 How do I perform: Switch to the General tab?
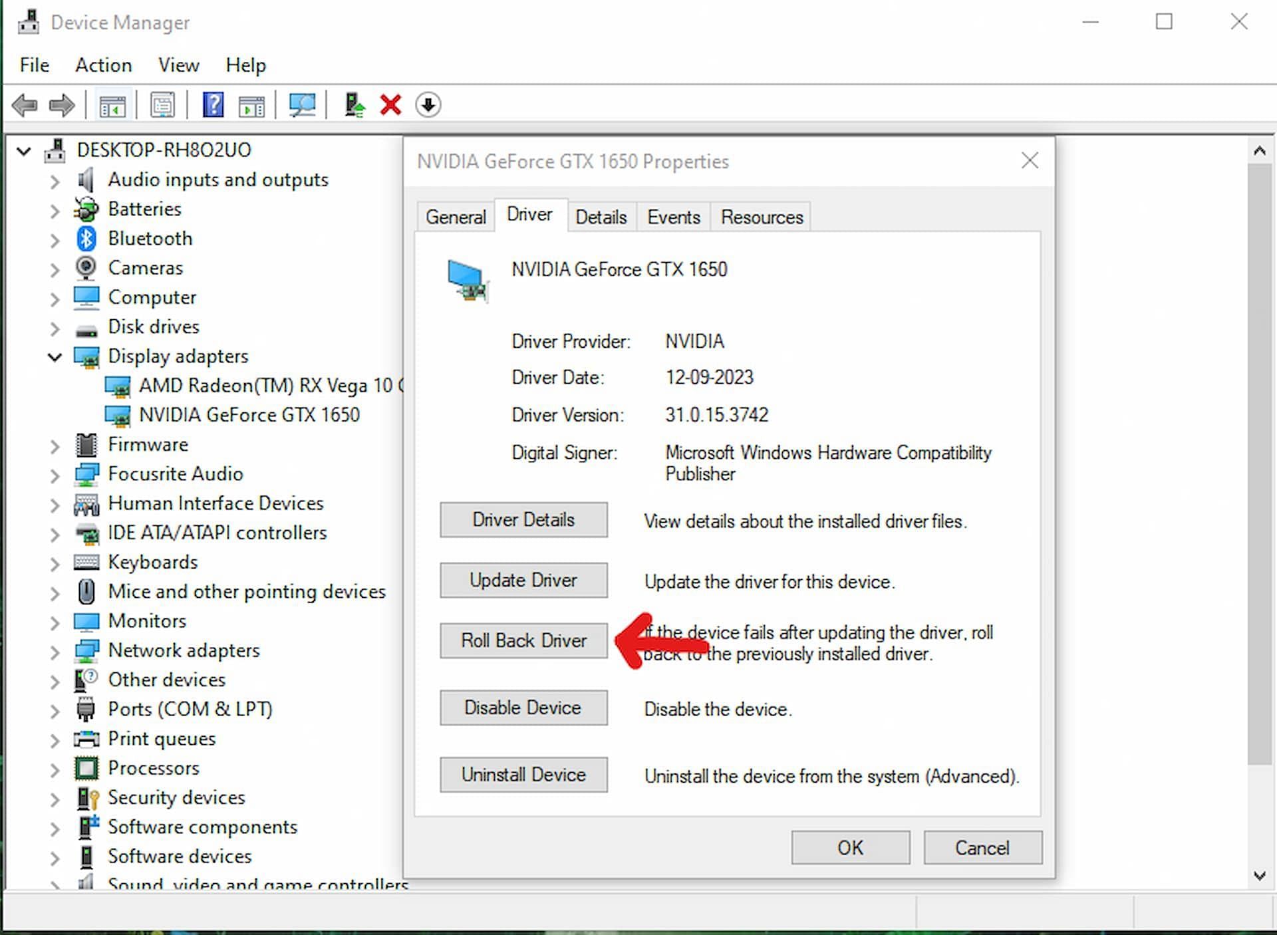coord(456,217)
